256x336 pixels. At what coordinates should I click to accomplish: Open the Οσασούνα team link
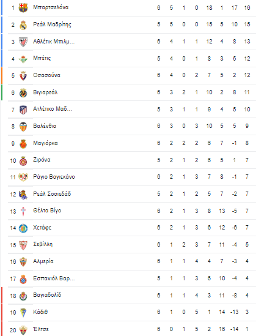point(46,75)
